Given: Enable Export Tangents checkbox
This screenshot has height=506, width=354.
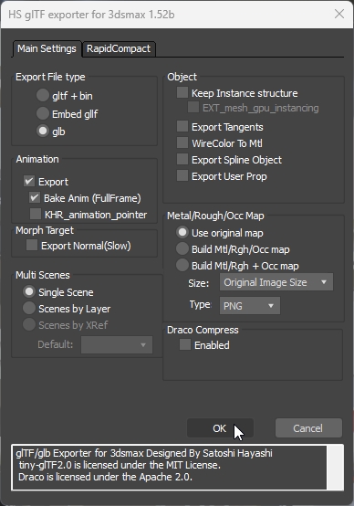Looking at the screenshot, I should [x=182, y=126].
